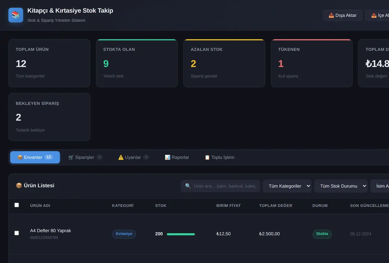Open the Azalan Stok stat card

pyautogui.click(x=224, y=63)
